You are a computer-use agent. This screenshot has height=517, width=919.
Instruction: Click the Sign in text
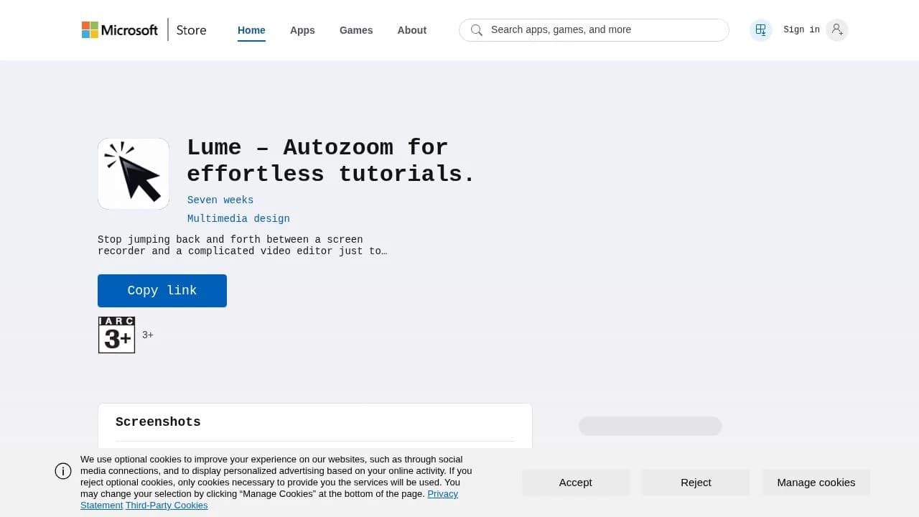[801, 30]
